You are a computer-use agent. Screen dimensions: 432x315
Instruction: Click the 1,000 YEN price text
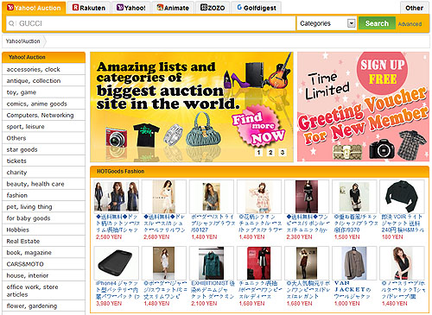[x=347, y=304]
